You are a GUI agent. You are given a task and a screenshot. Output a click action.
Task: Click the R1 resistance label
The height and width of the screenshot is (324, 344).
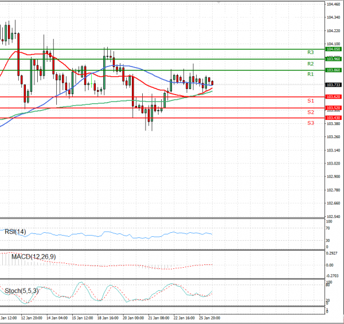point(310,75)
